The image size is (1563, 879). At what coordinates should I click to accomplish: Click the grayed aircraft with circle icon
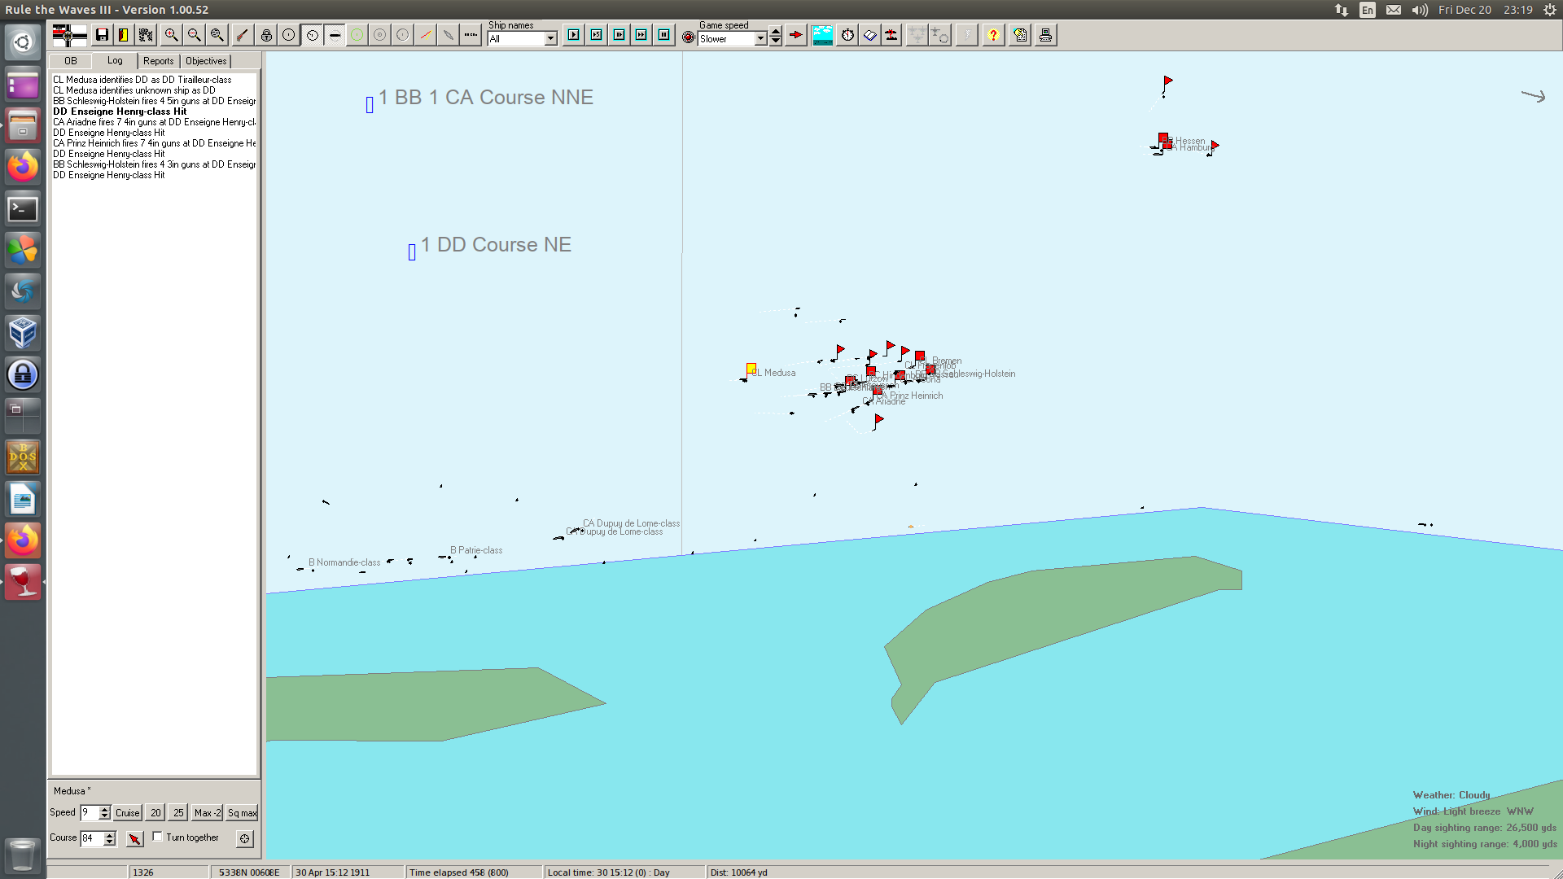pos(940,35)
